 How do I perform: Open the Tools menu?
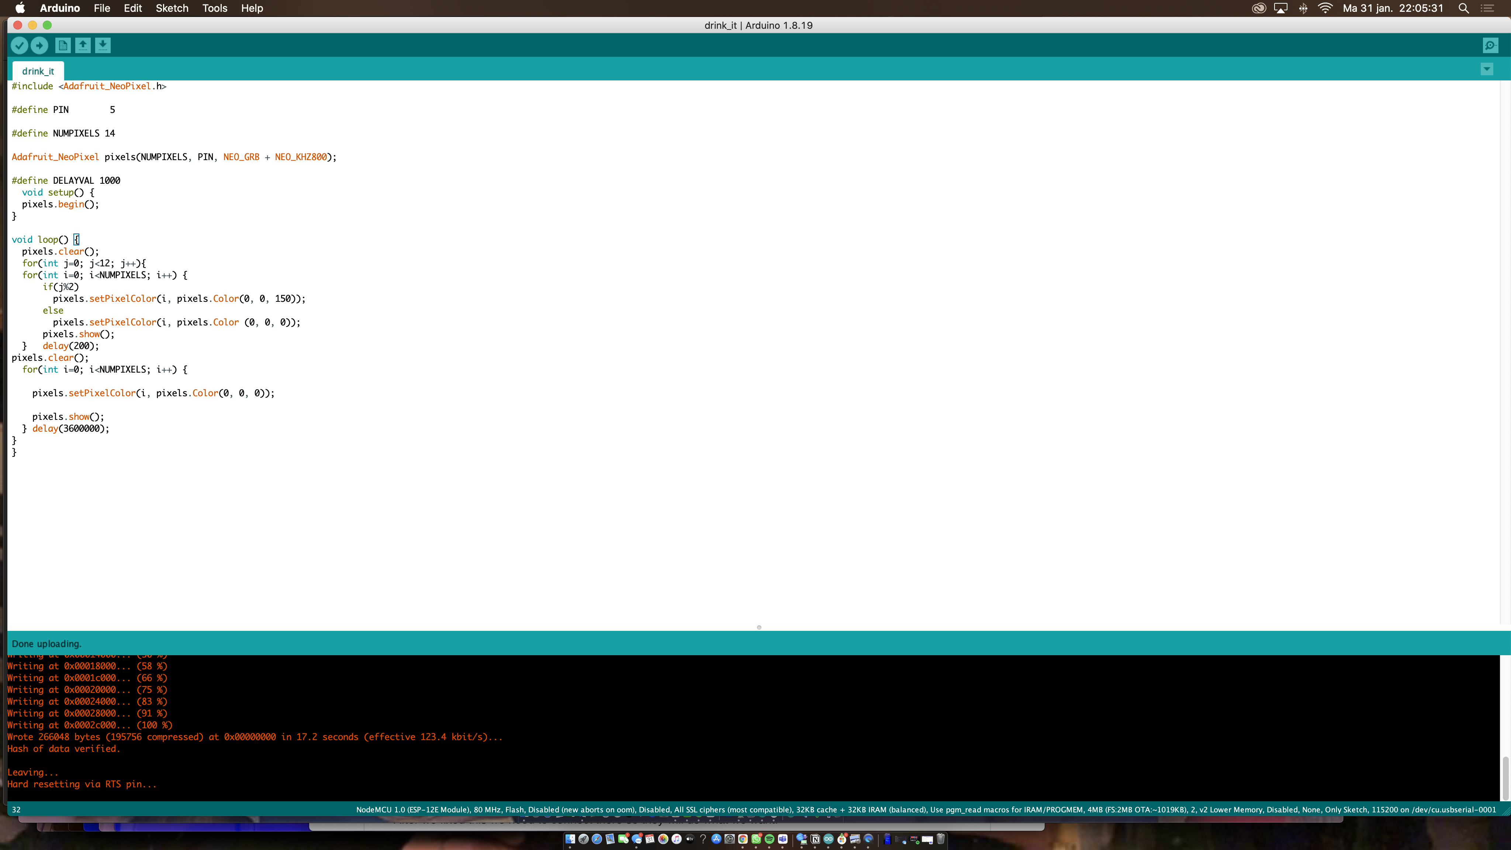215,8
